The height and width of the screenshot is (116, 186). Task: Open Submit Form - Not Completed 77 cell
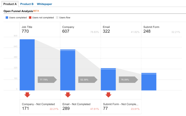(x=121, y=107)
